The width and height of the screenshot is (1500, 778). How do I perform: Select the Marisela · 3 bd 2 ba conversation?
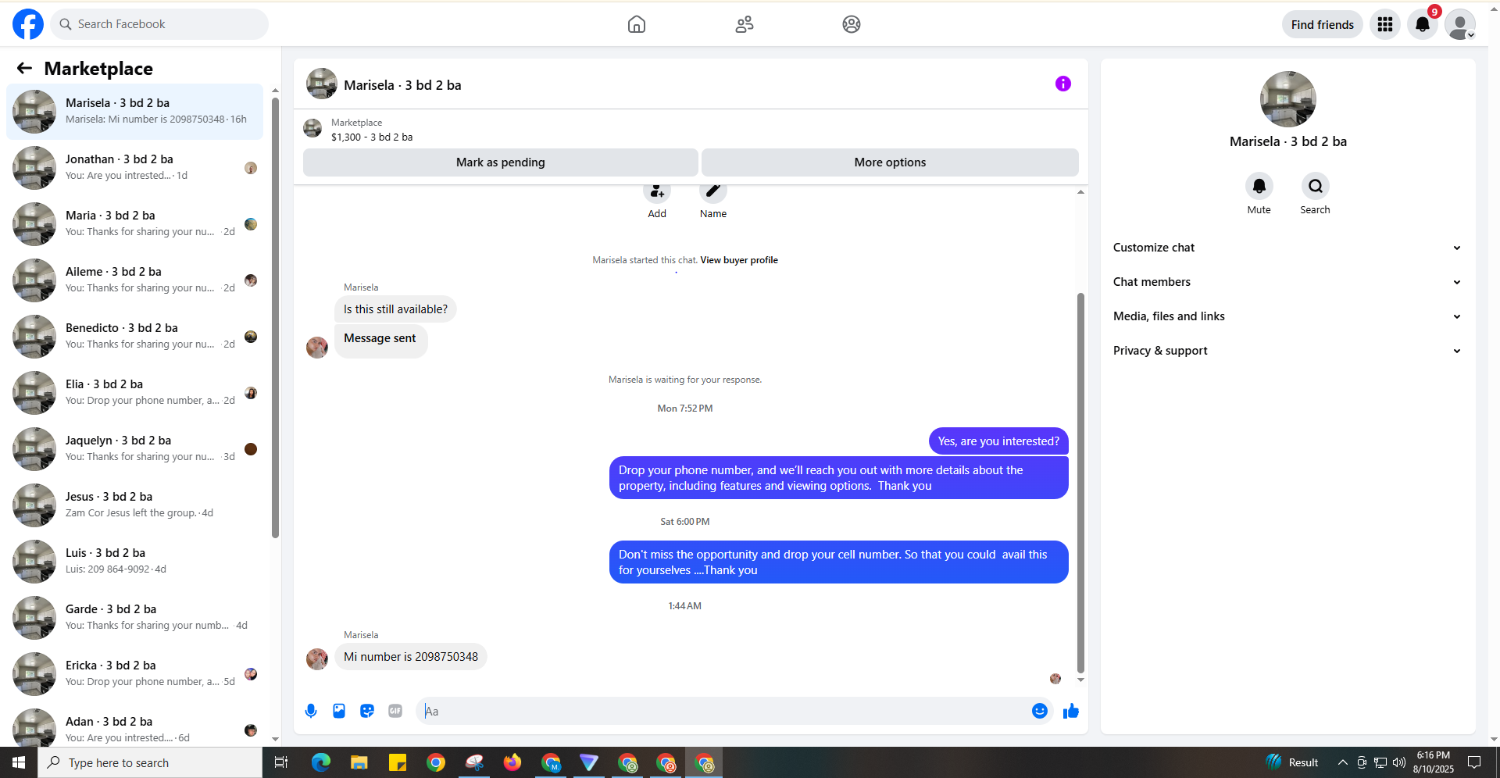[134, 112]
